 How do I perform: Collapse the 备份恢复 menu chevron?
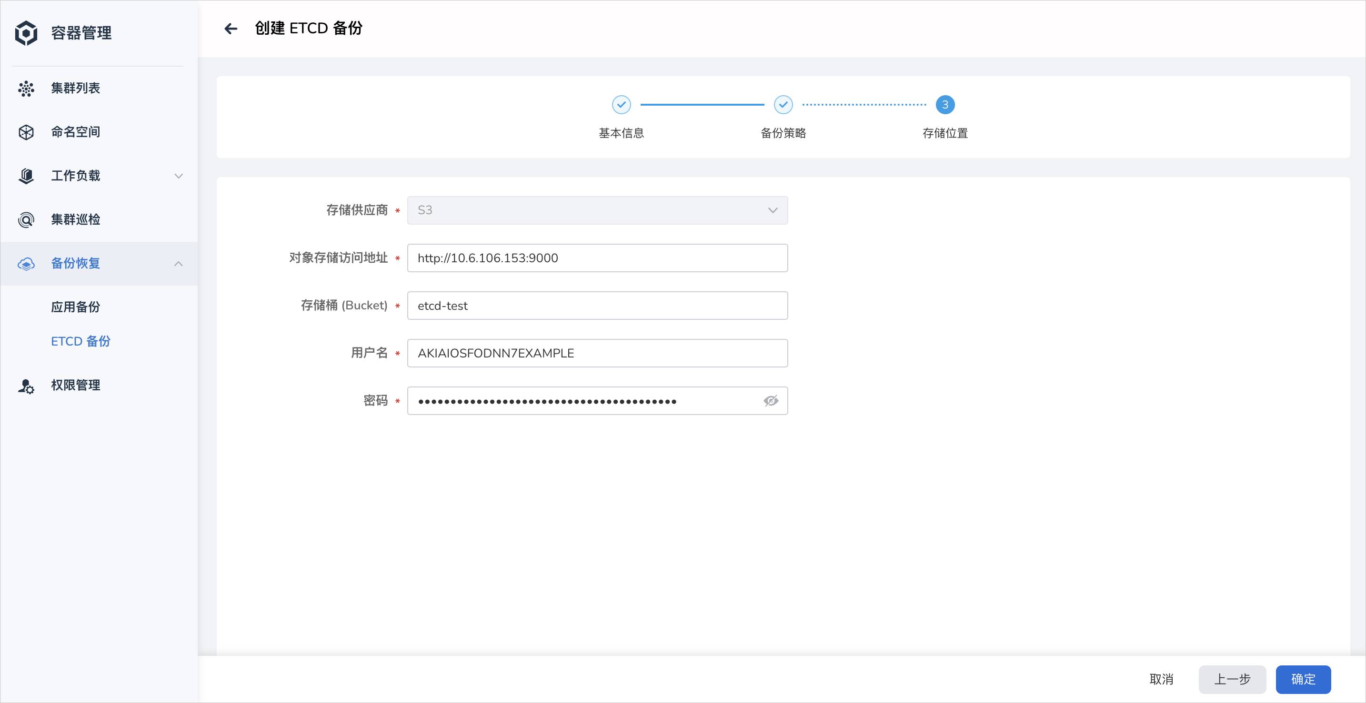tap(178, 264)
